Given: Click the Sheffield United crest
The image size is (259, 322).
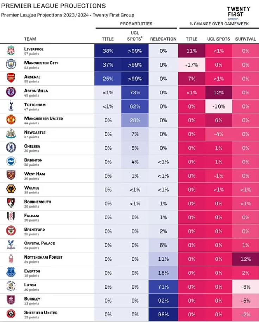Looking at the screenshot, I should (x=11, y=314).
